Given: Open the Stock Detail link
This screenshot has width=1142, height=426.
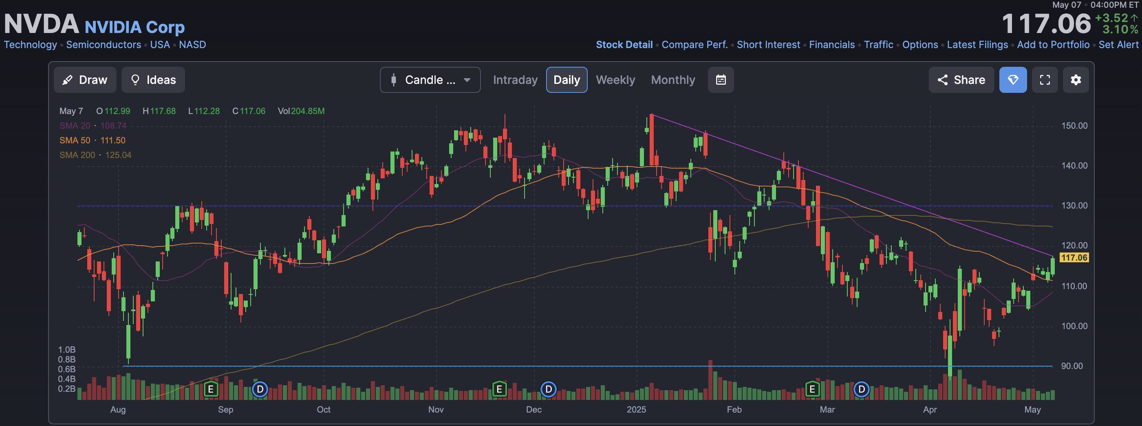Looking at the screenshot, I should 624,45.
